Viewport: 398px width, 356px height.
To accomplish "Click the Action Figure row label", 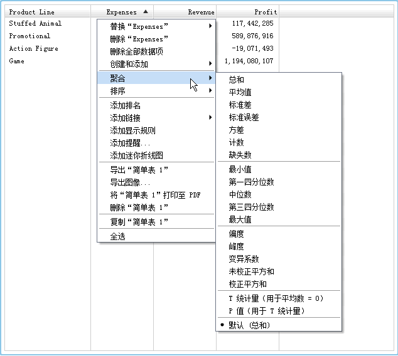I will pos(34,49).
